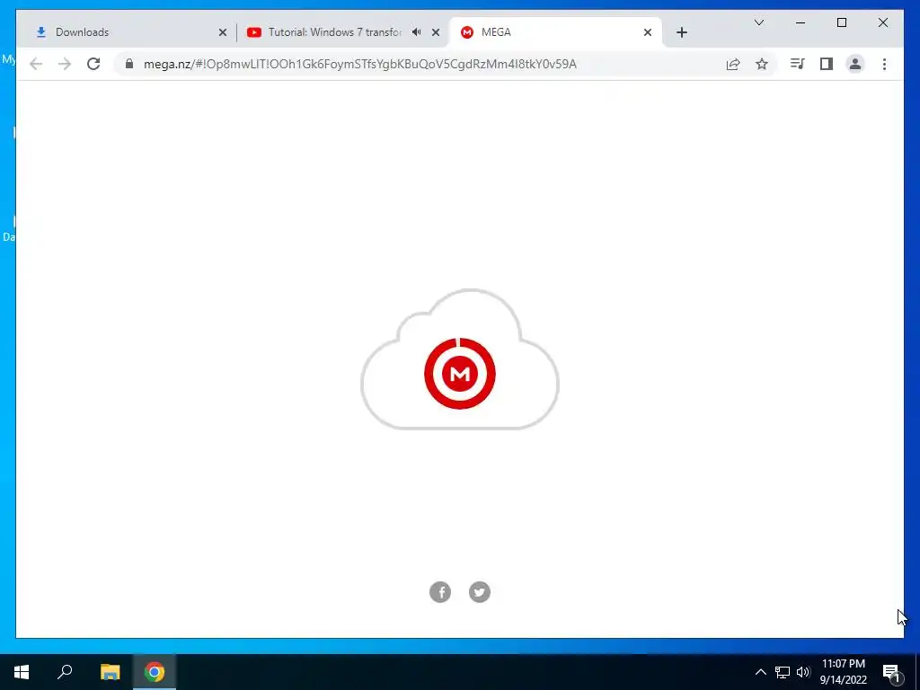The width and height of the screenshot is (920, 690).
Task: Open taskbar search magnifier
Action: coord(65,672)
